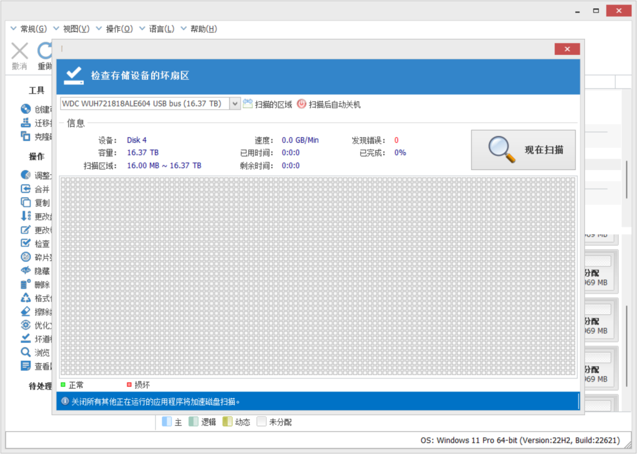This screenshot has width=637, height=454.
Task: Open the 视图(V) menu
Action: (76, 29)
